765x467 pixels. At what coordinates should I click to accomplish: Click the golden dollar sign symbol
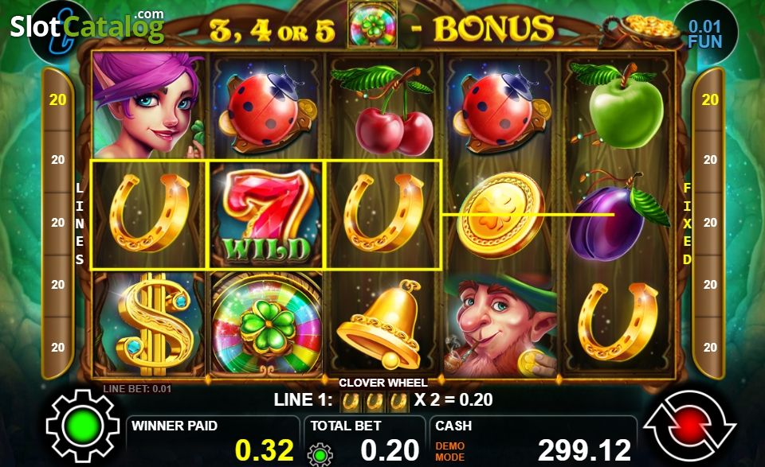pos(149,325)
